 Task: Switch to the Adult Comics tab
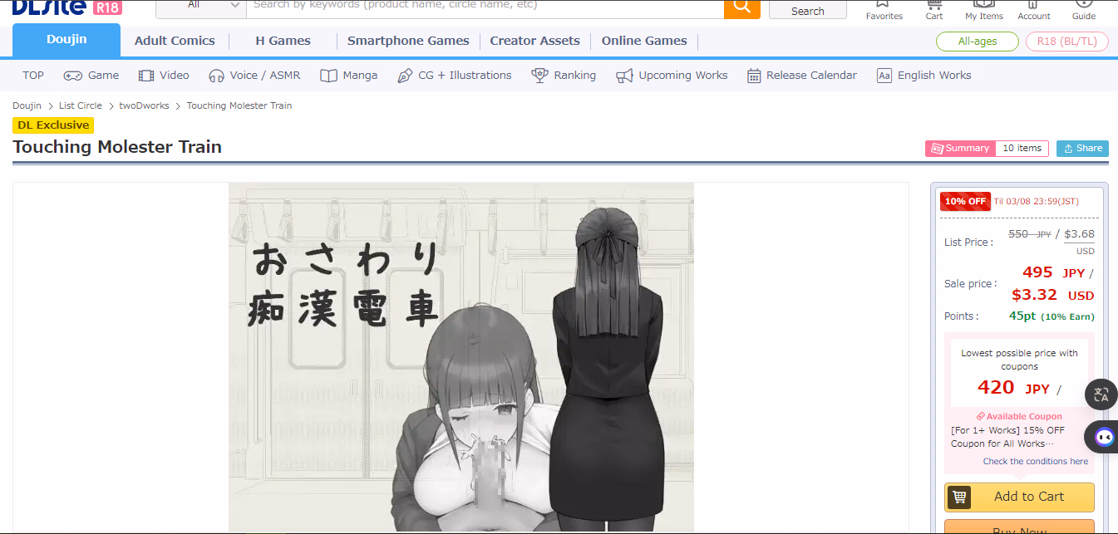point(175,41)
